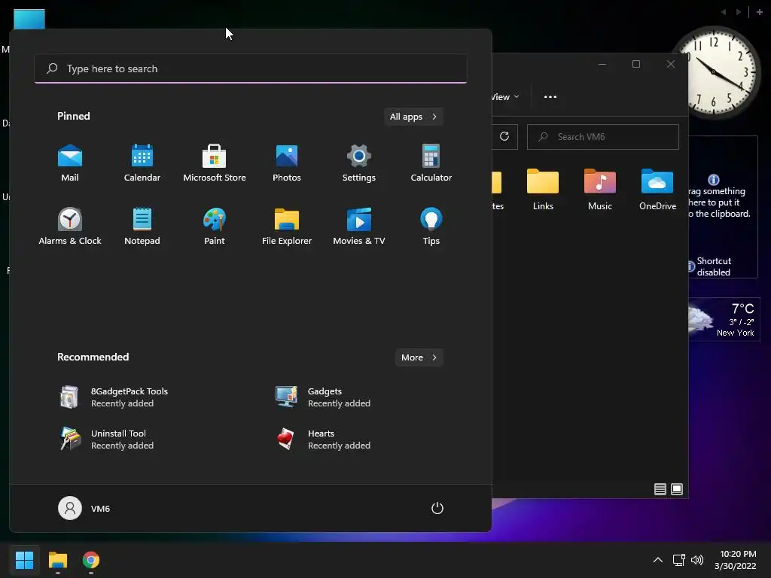
Task: Select the OneDrive folder in File Explorer
Action: click(x=657, y=190)
